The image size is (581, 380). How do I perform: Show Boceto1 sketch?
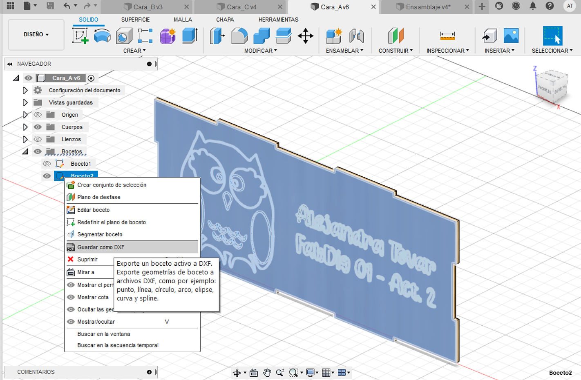pos(47,164)
